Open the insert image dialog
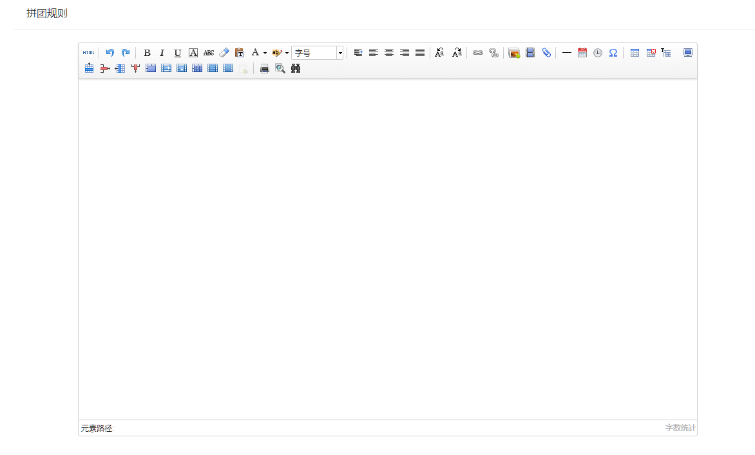Screen dimensions: 755x455 514,53
